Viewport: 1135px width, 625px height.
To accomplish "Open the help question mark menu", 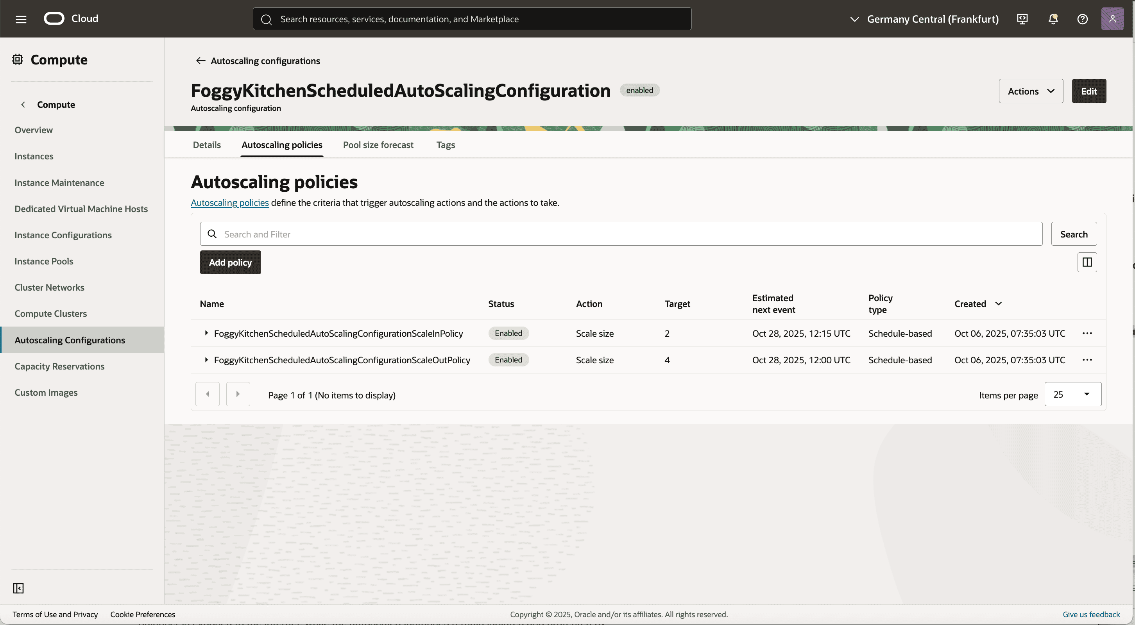I will click(x=1082, y=19).
